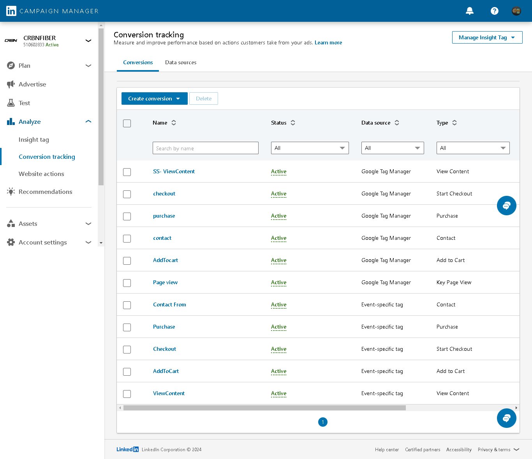Select the SS- ViewContent row checkbox
532x459 pixels.
pyautogui.click(x=127, y=172)
